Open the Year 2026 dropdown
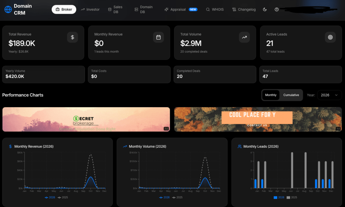Image resolution: width=345 pixels, height=207 pixels. pyautogui.click(x=329, y=95)
